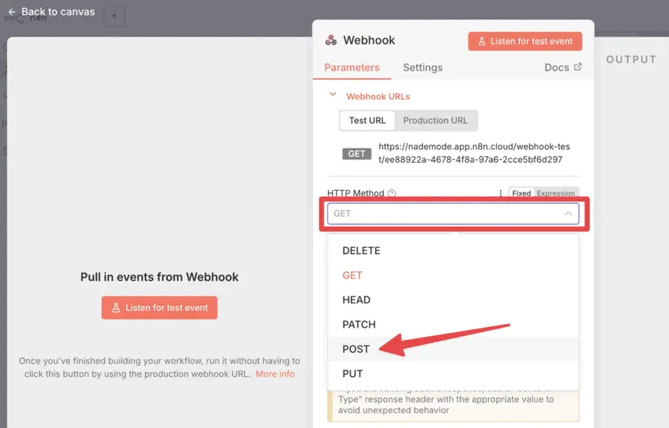Viewport: 669px width, 428px height.
Task: Click the Webhook URLs section title
Action: (378, 97)
